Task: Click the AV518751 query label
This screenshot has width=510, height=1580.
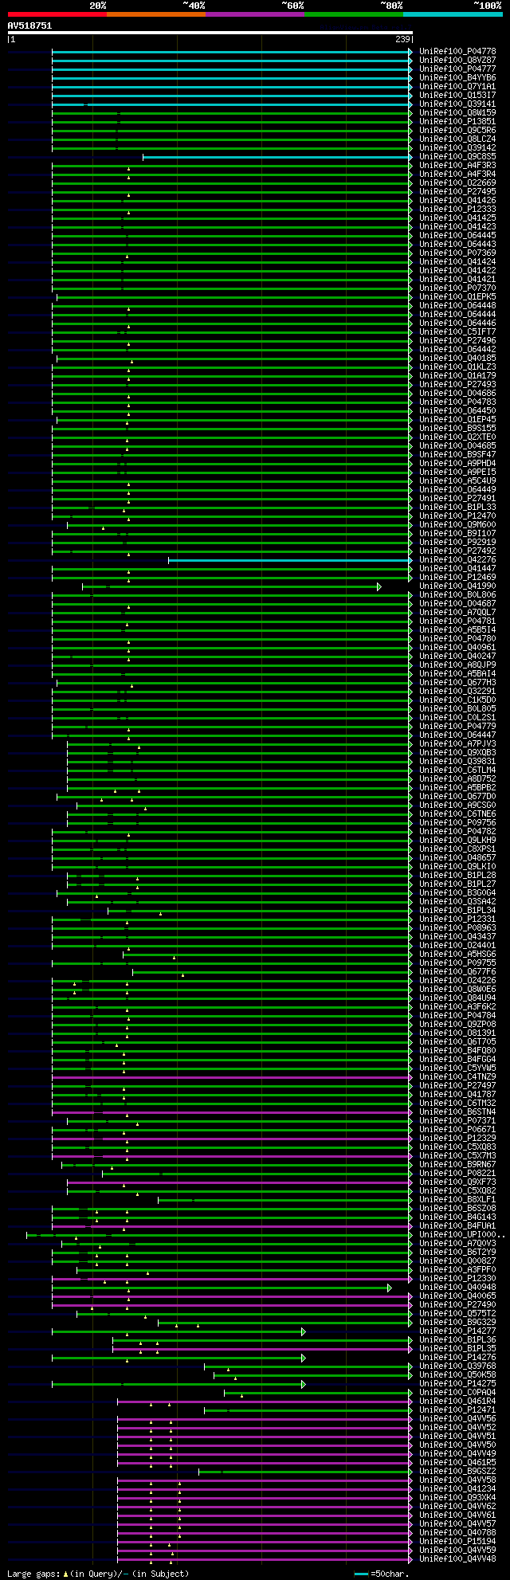Action: 29,25
